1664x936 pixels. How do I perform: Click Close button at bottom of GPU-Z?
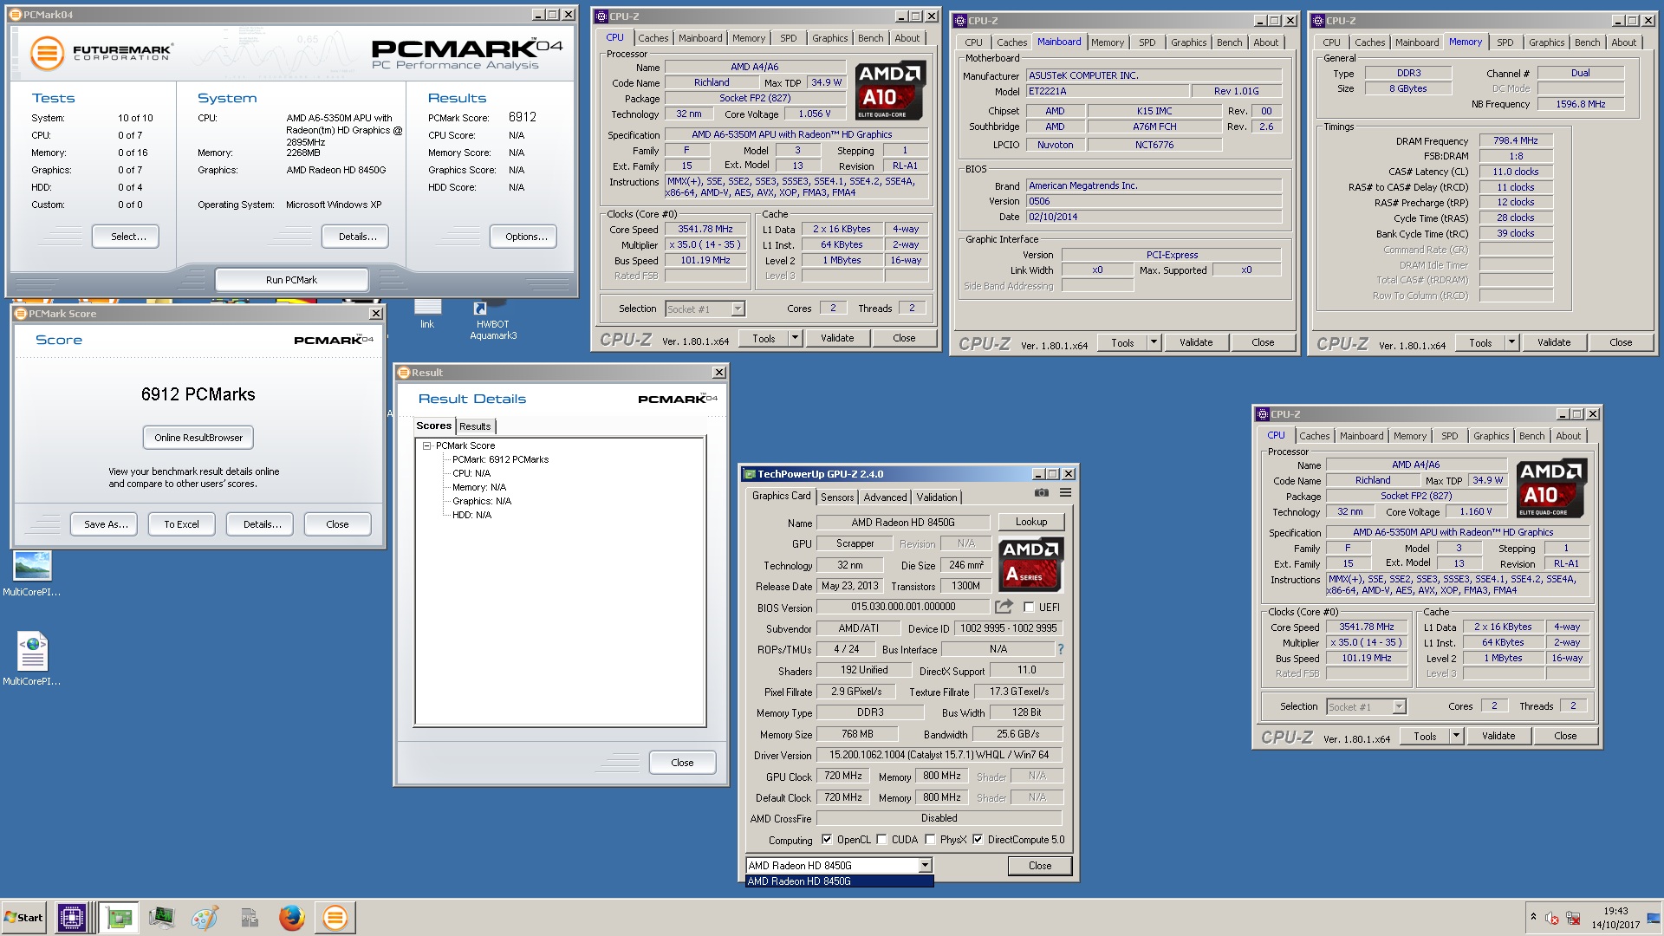pyautogui.click(x=1040, y=866)
